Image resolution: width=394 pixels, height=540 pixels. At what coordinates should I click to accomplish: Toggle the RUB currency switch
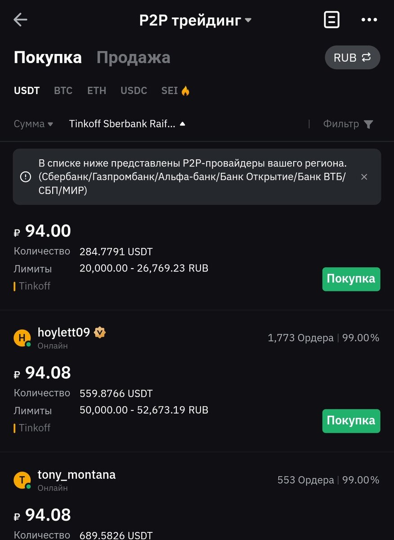click(x=352, y=58)
